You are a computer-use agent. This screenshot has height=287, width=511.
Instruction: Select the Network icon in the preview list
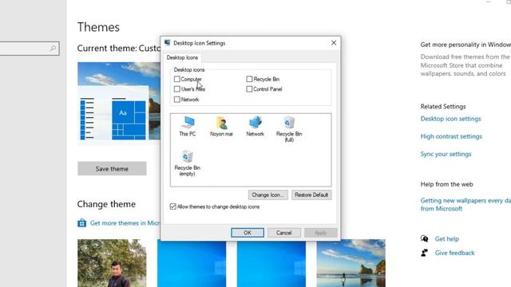(x=255, y=126)
